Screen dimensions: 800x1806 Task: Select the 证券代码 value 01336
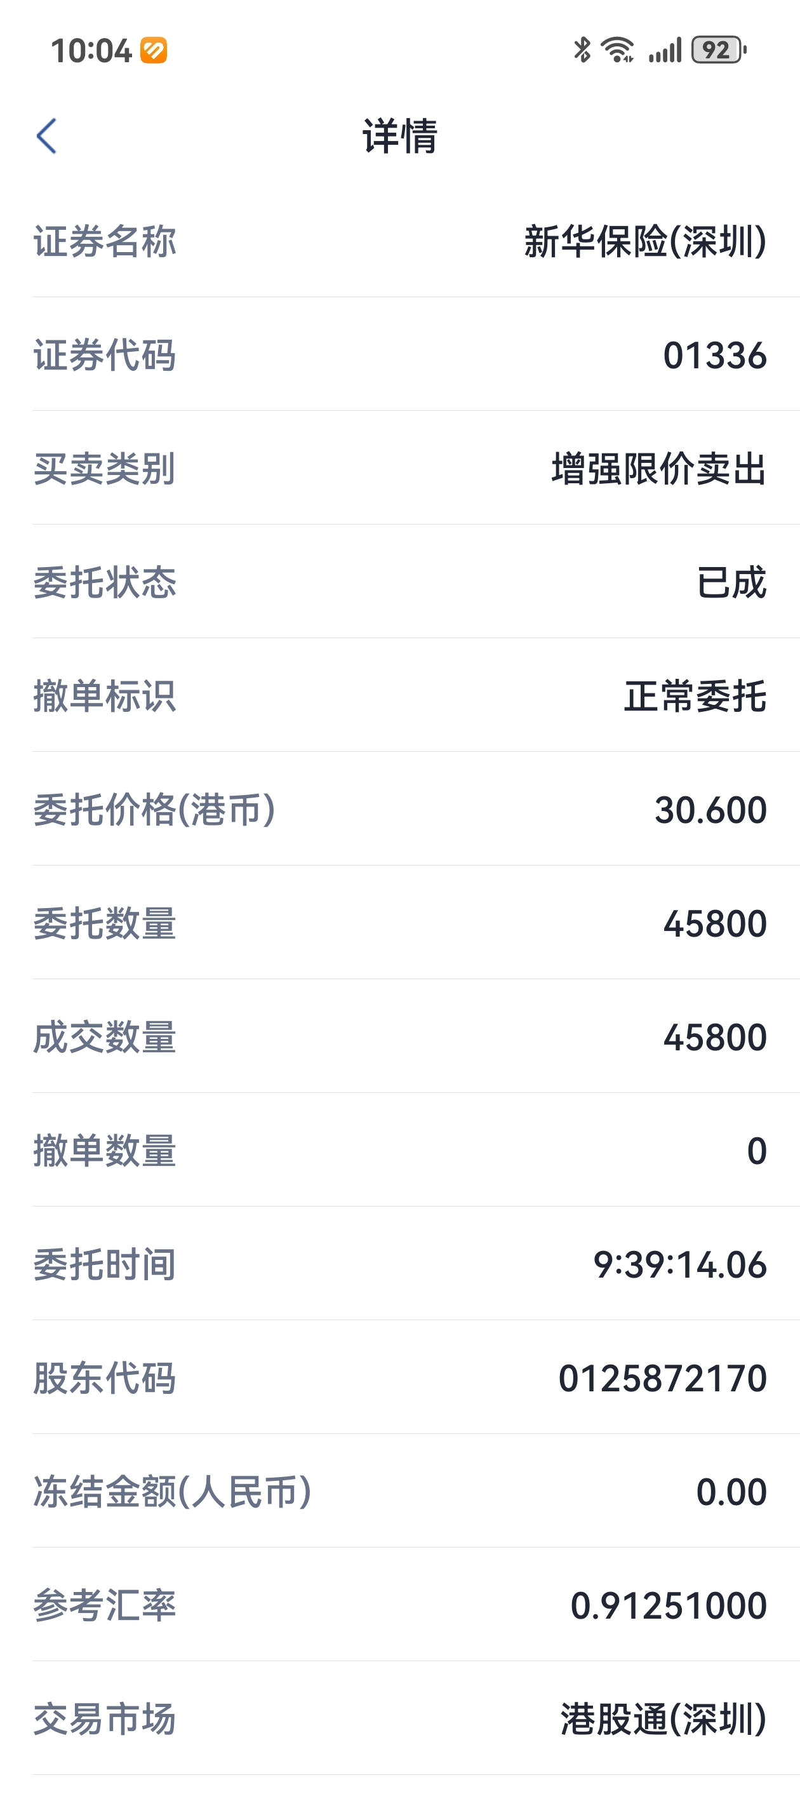click(714, 356)
